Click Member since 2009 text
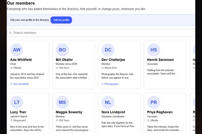This screenshot has height=134, width=202. (67, 64)
